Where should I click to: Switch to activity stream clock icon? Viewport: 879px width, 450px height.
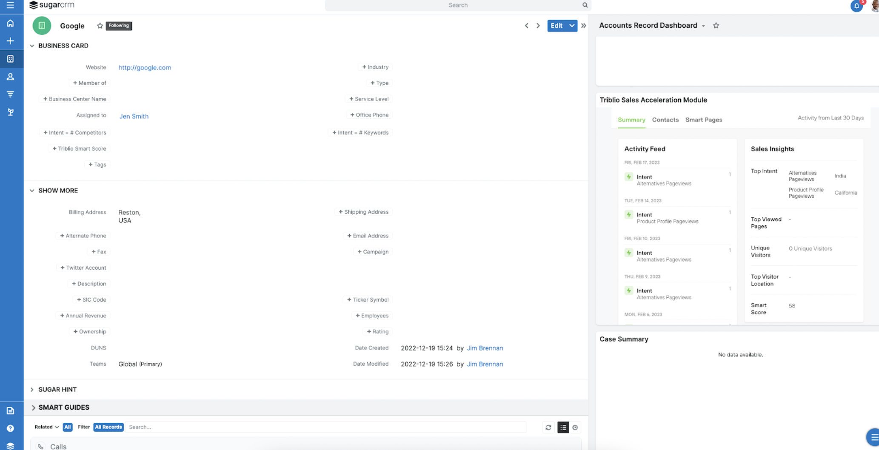click(x=575, y=427)
